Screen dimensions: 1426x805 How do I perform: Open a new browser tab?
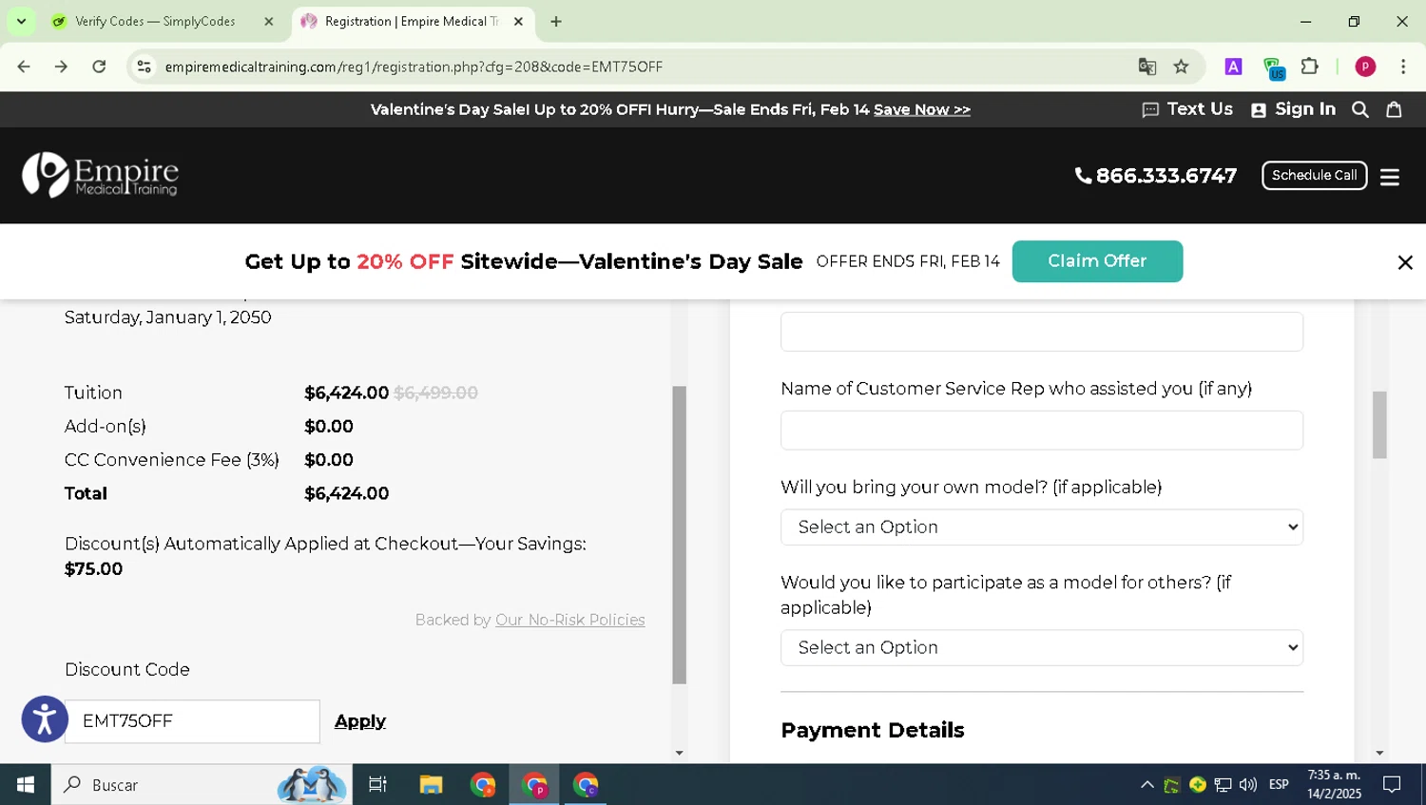[556, 21]
